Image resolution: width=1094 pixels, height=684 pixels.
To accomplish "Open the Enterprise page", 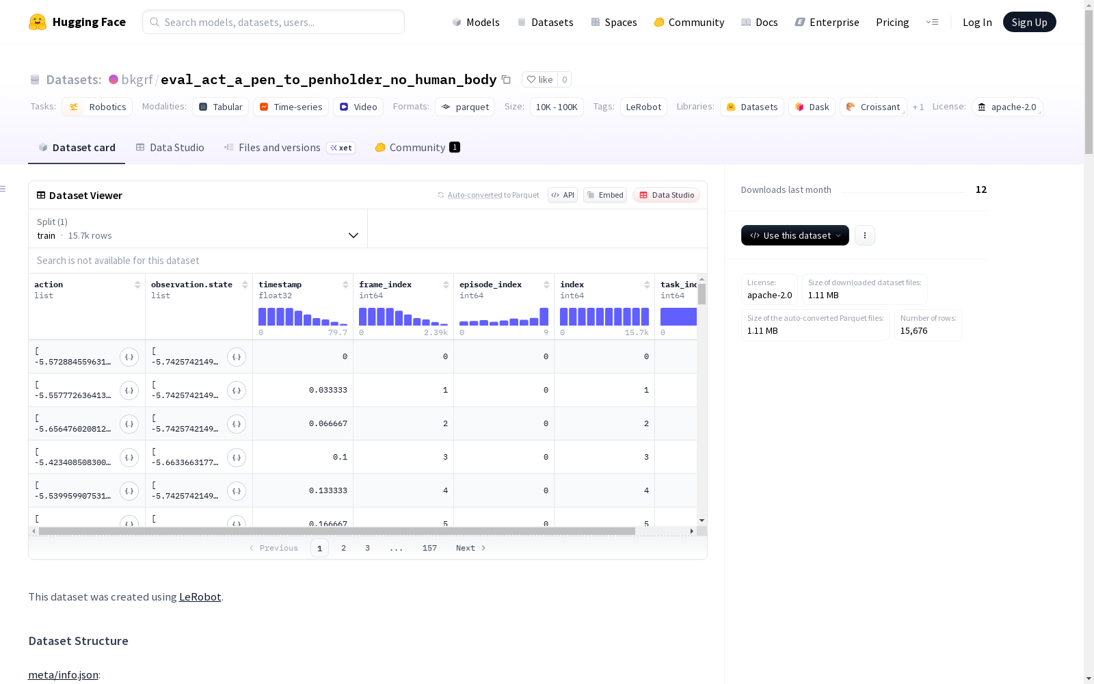I will pyautogui.click(x=827, y=22).
